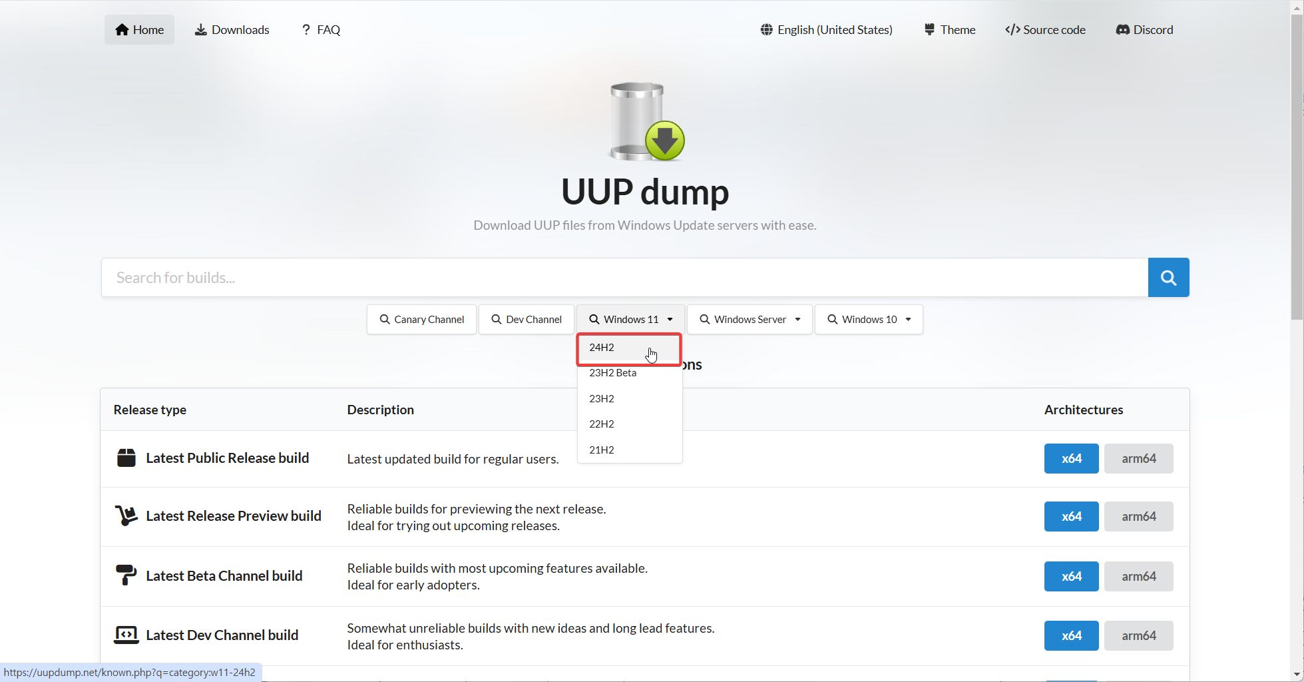Click the Dev Channel quick search button
This screenshot has height=682, width=1304.
click(527, 320)
